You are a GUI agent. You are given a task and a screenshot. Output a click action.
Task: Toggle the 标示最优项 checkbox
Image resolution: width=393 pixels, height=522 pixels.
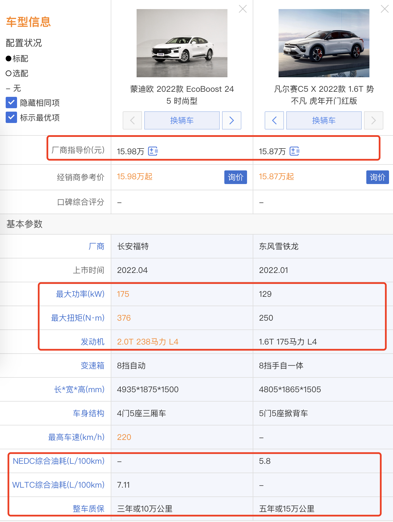pos(11,117)
